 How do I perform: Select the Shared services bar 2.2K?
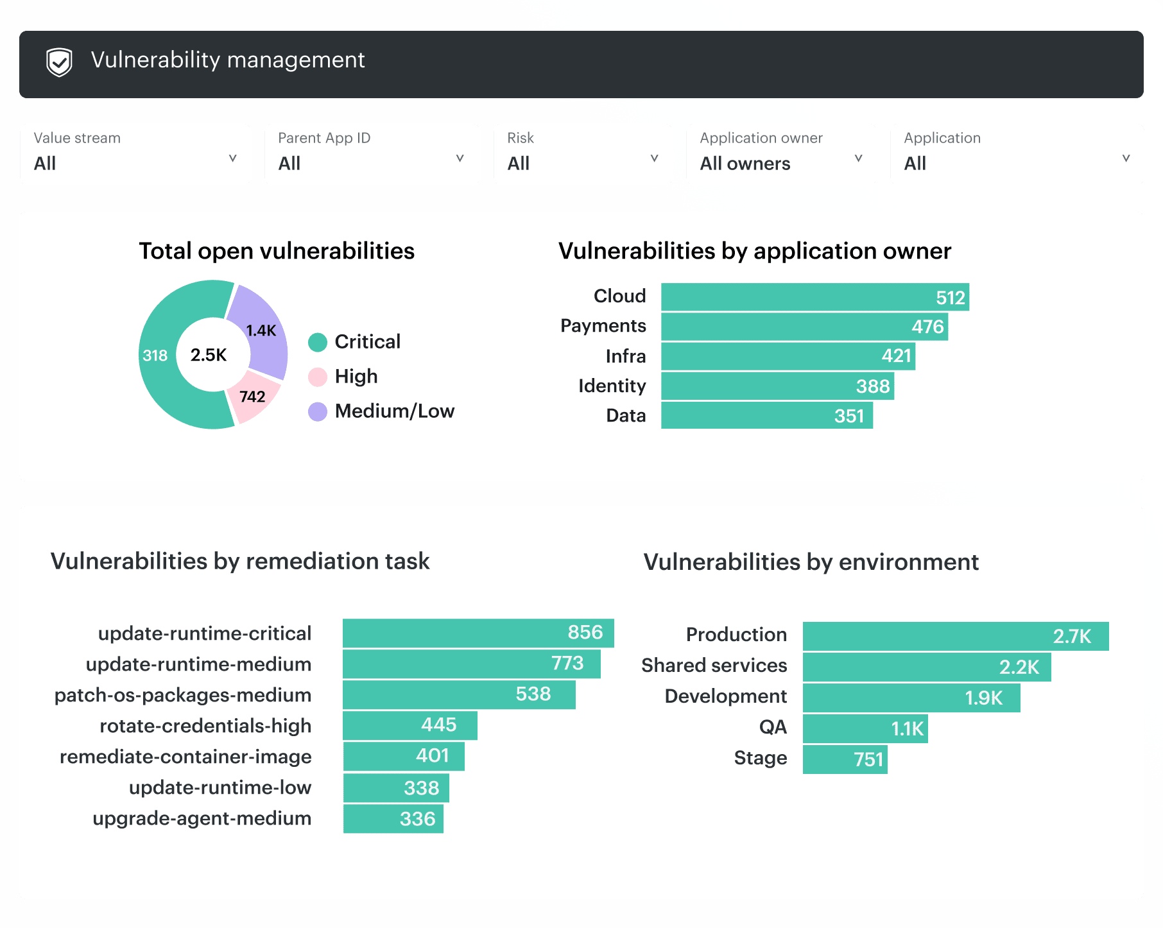coord(927,667)
